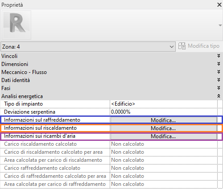Select the Analisi energetica group header
Viewport: 223px width, 189px height.
111,96
